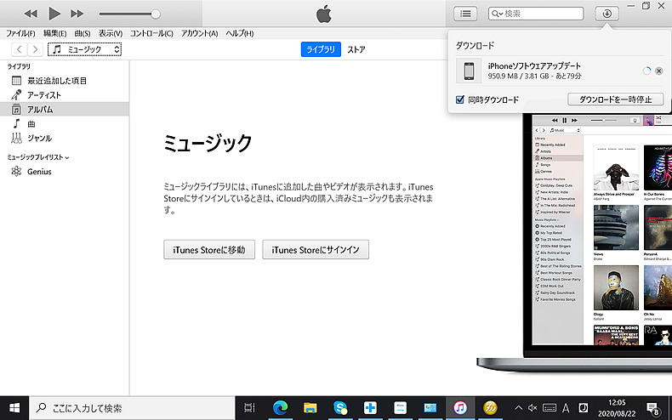The image size is (672, 420).
Task: Open the ファイル(F) menu
Action: [20, 33]
